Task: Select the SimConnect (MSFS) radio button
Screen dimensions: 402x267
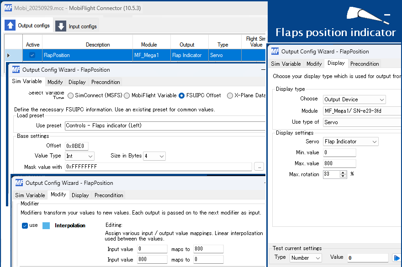Action: coord(70,95)
